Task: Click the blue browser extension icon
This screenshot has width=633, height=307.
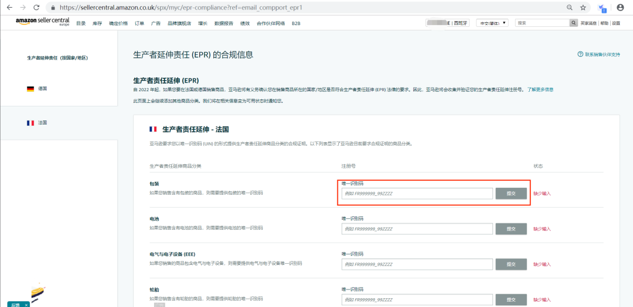Action: 603,8
